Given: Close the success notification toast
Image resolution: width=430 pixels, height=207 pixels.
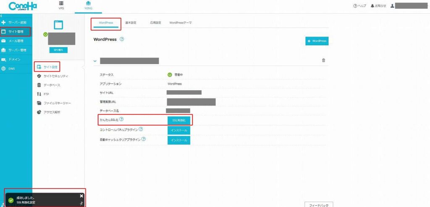Looking at the screenshot, I should point(81,196).
